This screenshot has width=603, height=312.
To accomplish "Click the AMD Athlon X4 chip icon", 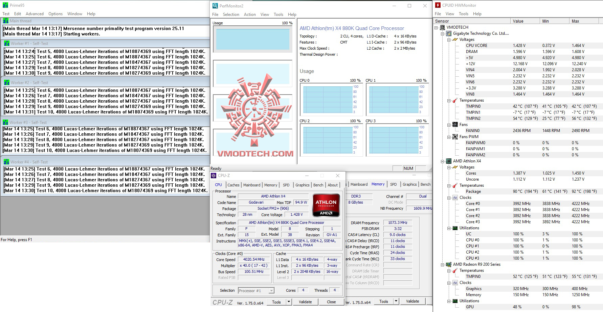I will coord(449,161).
